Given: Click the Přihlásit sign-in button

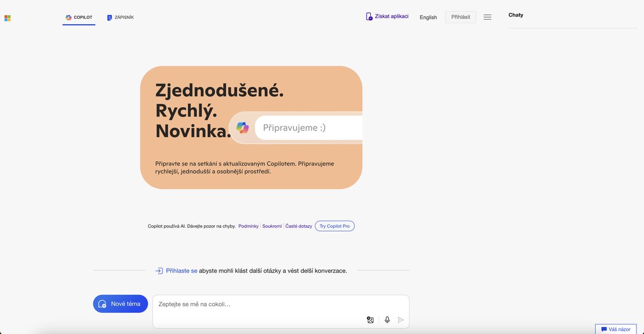Looking at the screenshot, I should 460,17.
